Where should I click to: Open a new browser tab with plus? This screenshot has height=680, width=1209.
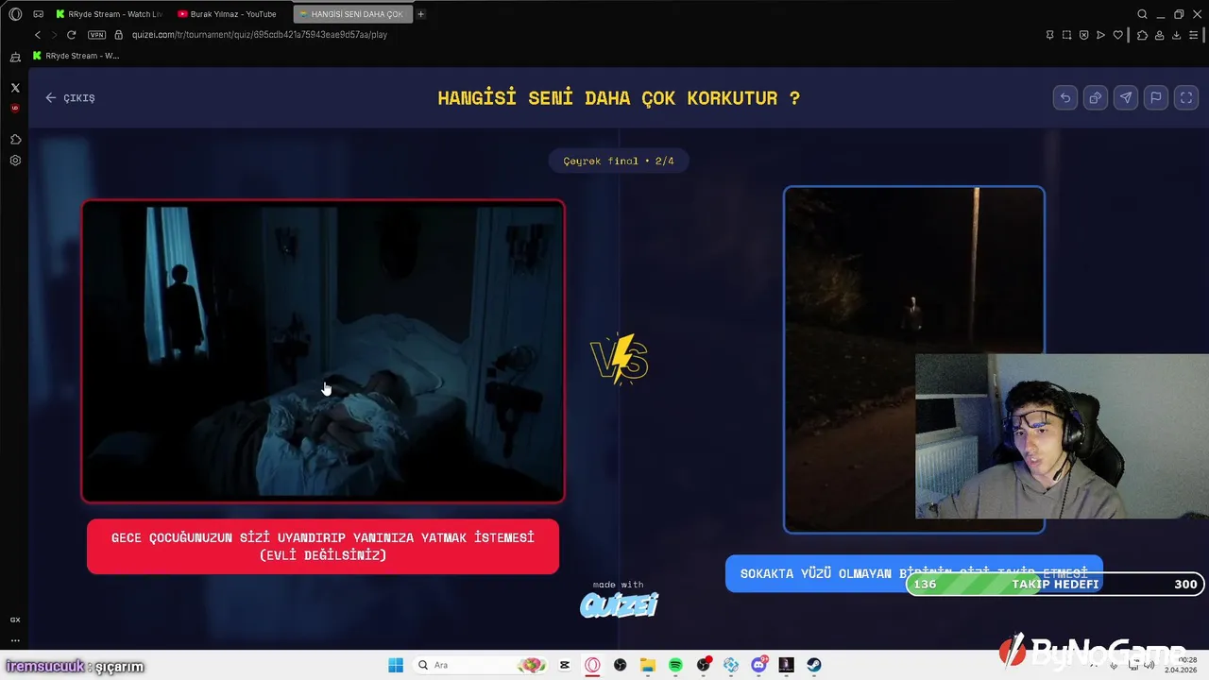coord(421,14)
